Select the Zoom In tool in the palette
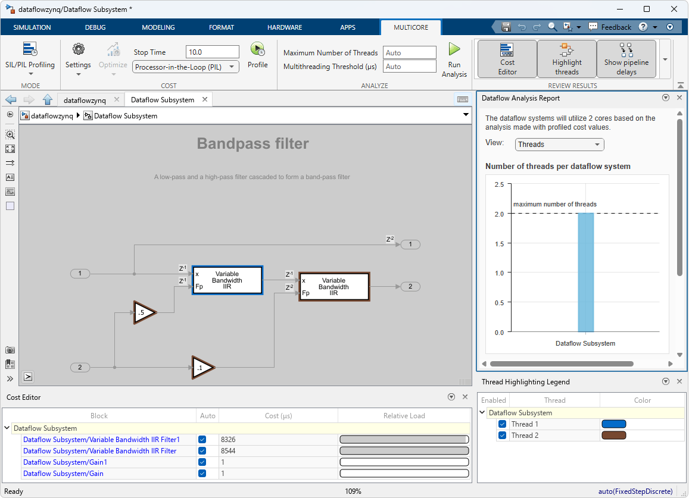Screen dimensions: 689x498 [10, 134]
